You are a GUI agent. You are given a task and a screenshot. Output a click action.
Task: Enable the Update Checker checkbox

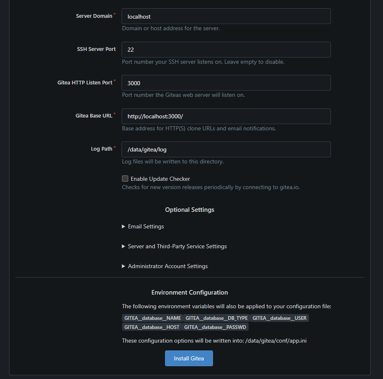tap(125, 179)
